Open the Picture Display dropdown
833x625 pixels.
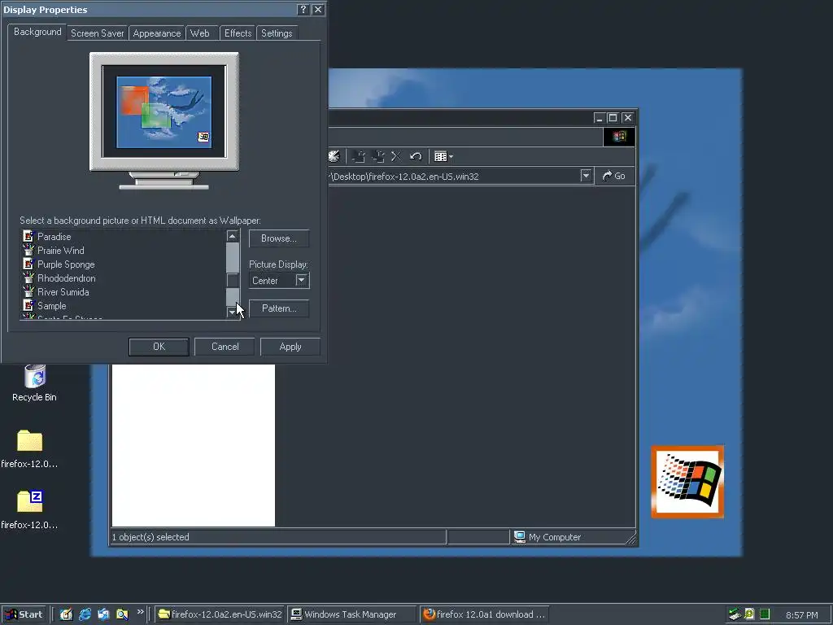click(x=301, y=280)
